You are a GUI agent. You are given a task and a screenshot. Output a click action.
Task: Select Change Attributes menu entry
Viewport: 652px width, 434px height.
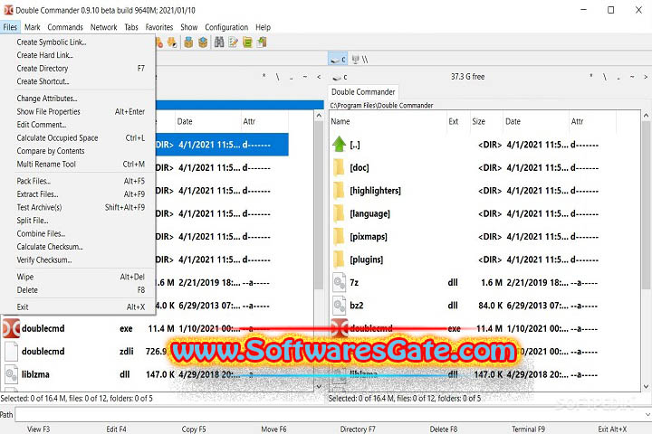click(78, 99)
